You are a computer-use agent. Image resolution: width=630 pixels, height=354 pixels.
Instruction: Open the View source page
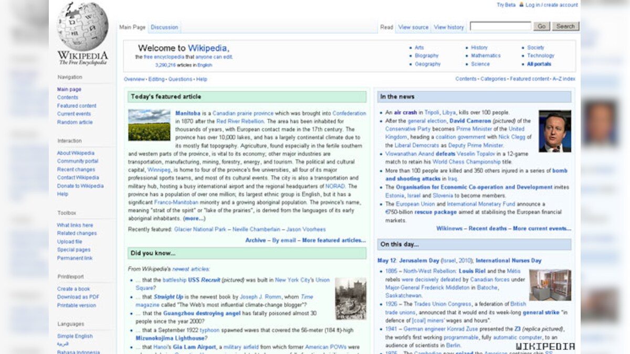click(413, 27)
